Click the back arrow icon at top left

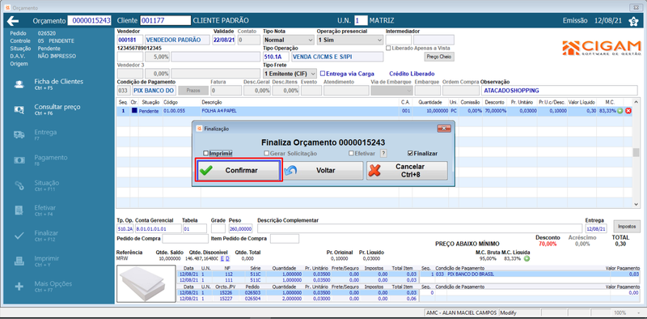click(13, 21)
